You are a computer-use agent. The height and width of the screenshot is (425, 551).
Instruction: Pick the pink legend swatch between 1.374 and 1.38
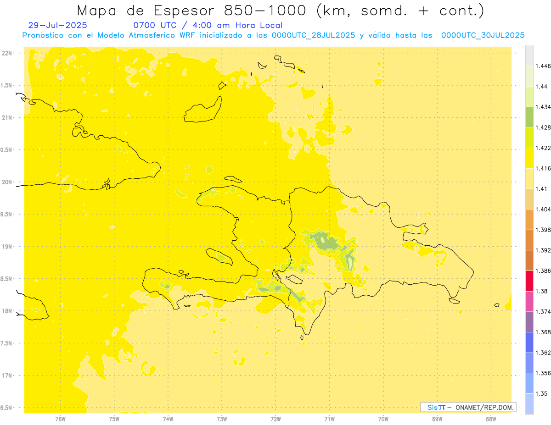[x=529, y=301]
